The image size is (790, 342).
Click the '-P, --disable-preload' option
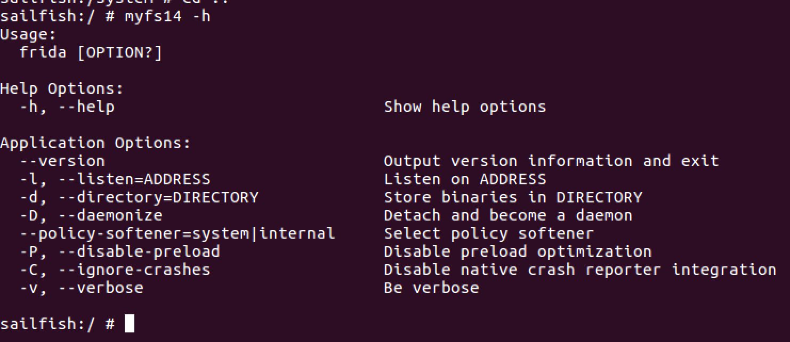pyautogui.click(x=120, y=251)
